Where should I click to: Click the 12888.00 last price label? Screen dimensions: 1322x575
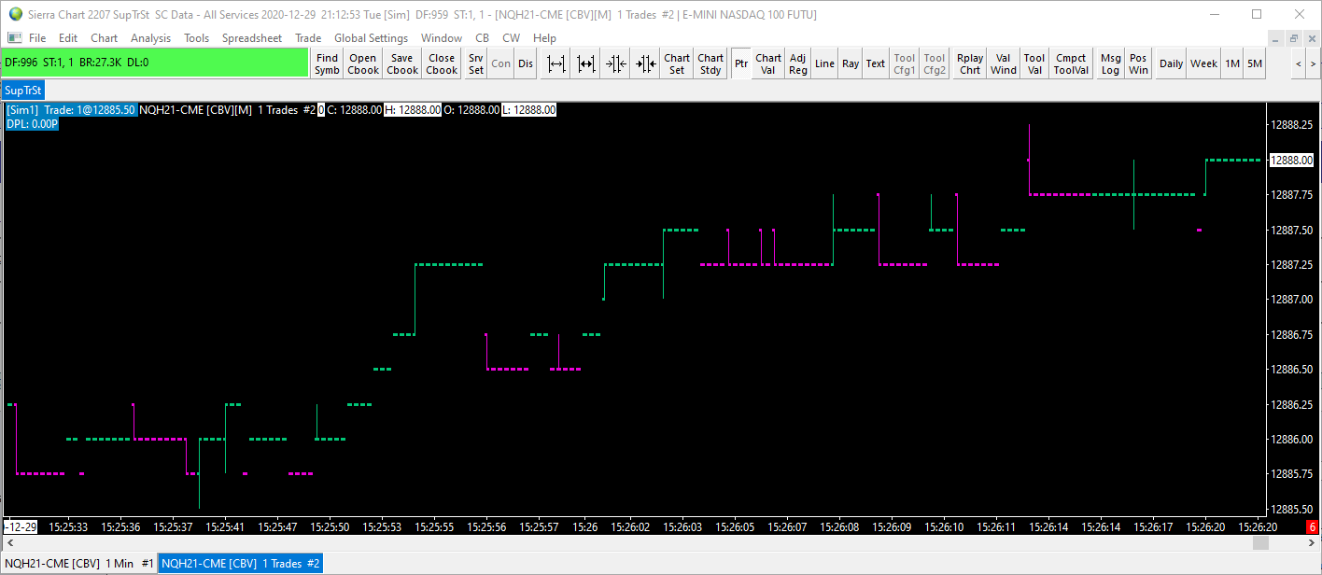(x=1292, y=161)
